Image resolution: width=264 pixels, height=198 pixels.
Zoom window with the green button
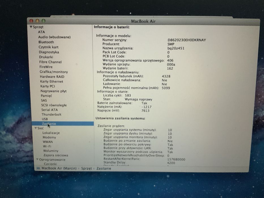pyautogui.click(x=44, y=21)
